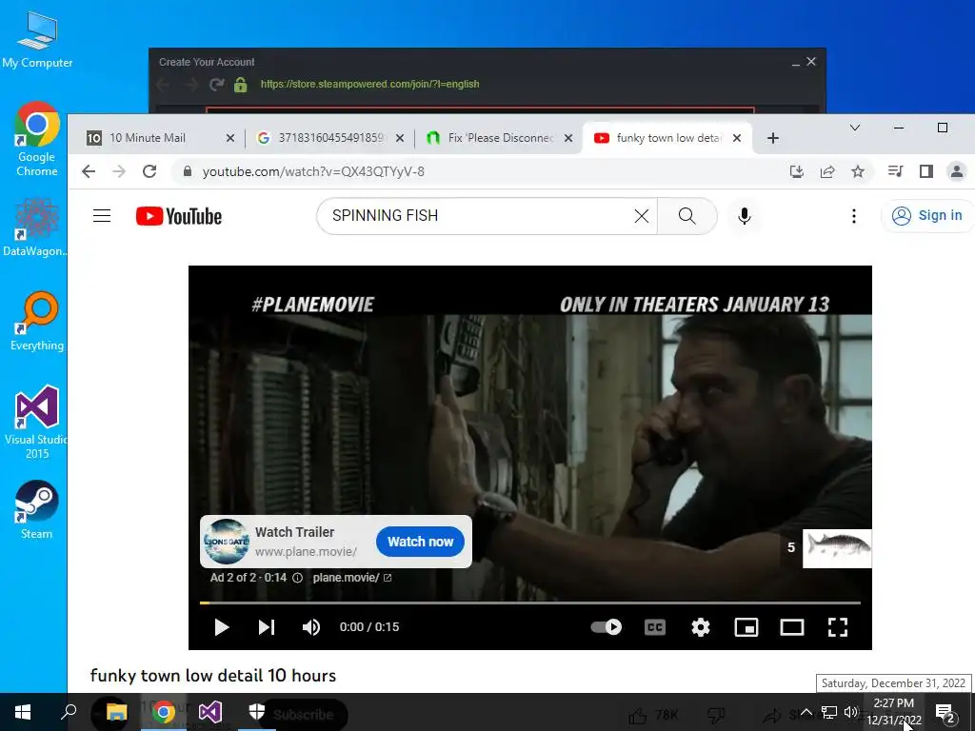Open a new Chrome tab
Viewport: 975px width, 731px height.
(773, 138)
